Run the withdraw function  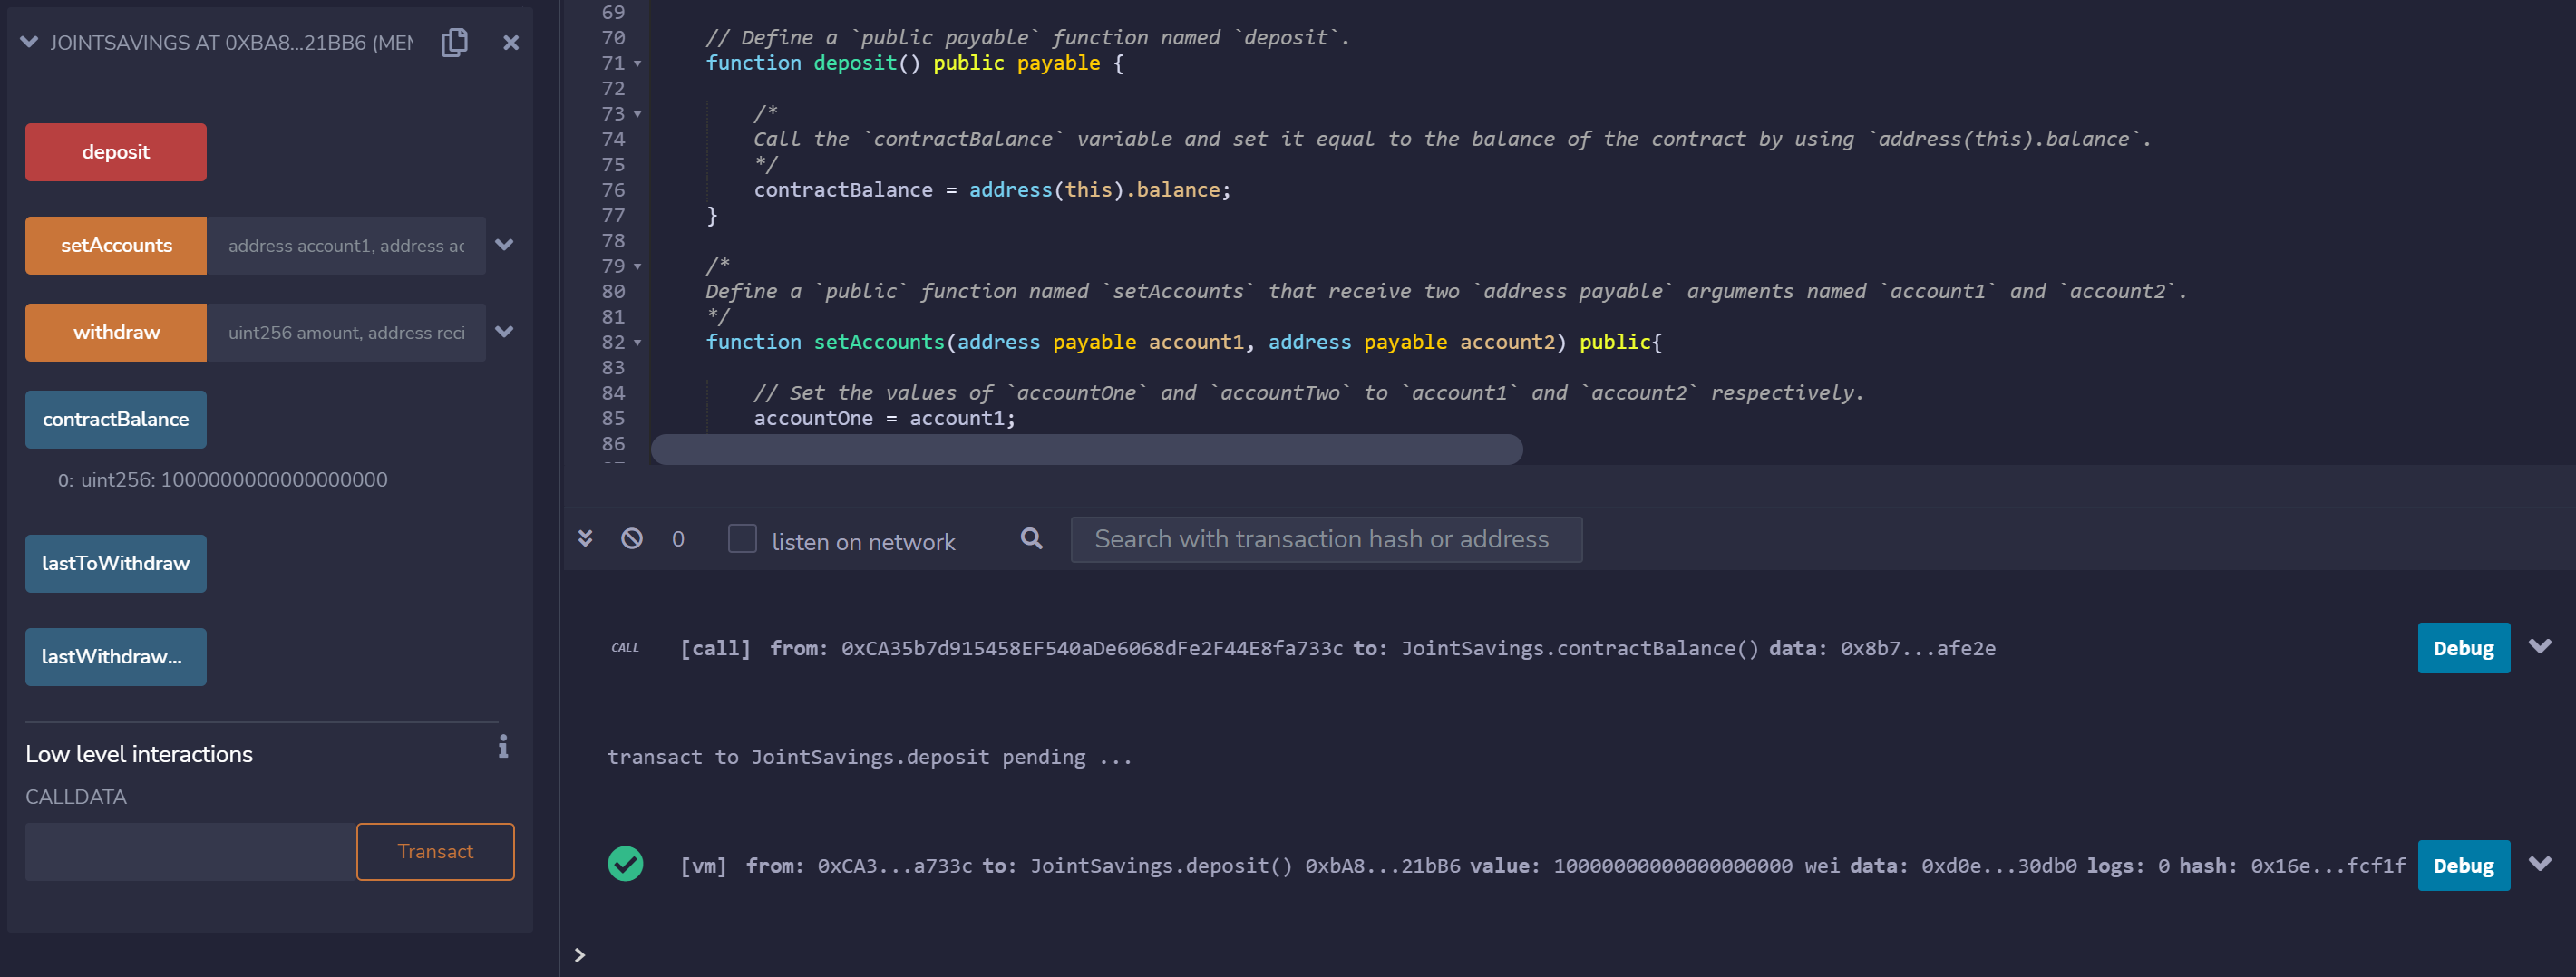click(116, 332)
